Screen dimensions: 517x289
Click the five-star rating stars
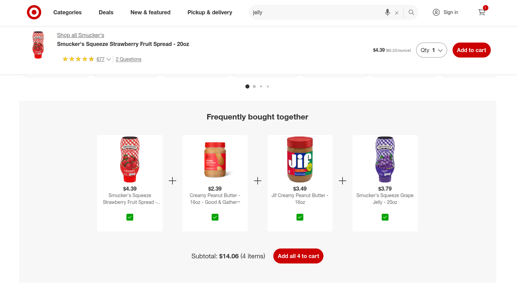click(78, 59)
